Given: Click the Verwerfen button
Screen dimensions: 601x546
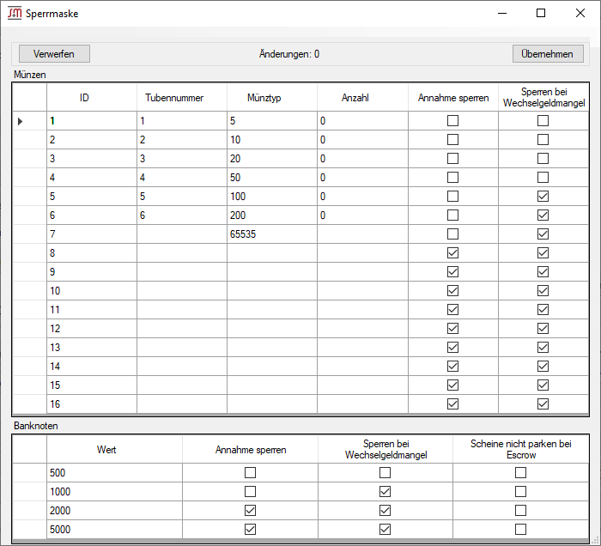Looking at the screenshot, I should [x=54, y=54].
